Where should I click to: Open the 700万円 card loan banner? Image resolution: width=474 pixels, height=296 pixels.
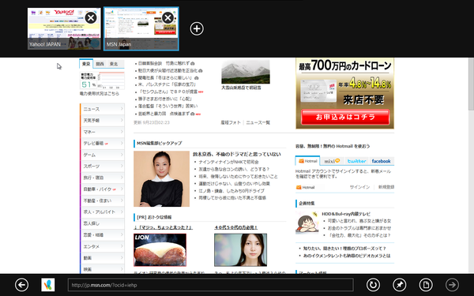(345, 93)
